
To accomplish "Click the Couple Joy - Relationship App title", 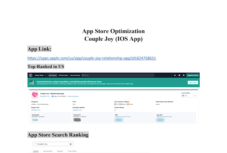I will [x=52, y=94].
